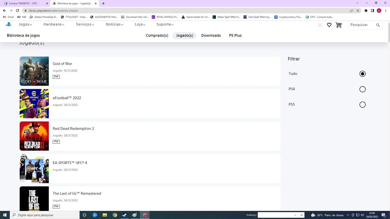Select the PS4 filter radio button
Viewport: 390px width, 219px height.
tap(362, 89)
